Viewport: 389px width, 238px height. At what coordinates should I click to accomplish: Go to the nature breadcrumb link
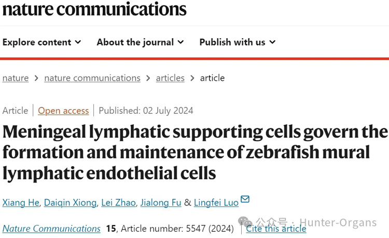(x=16, y=78)
